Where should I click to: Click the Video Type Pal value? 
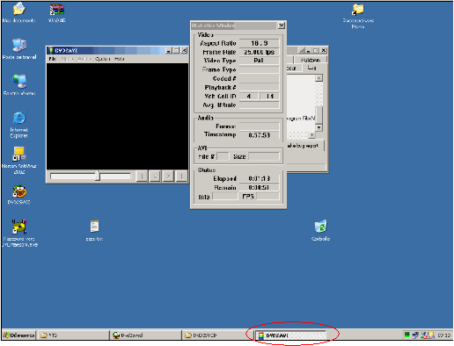(x=260, y=61)
